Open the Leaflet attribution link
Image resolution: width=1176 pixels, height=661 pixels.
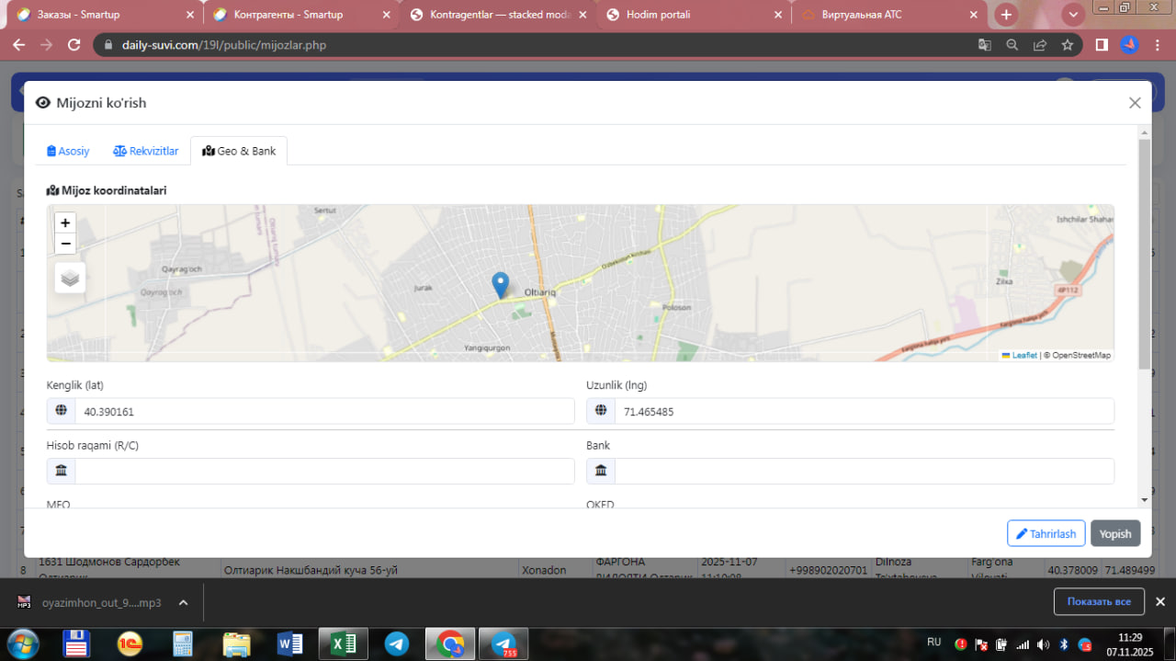[x=1023, y=355]
